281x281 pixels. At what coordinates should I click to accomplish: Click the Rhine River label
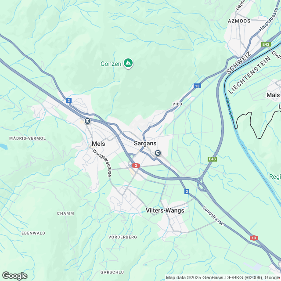coord(230,109)
